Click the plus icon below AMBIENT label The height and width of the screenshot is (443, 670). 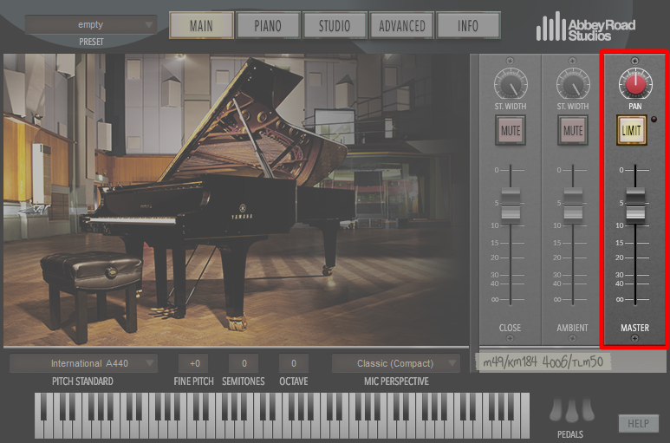coord(572,338)
